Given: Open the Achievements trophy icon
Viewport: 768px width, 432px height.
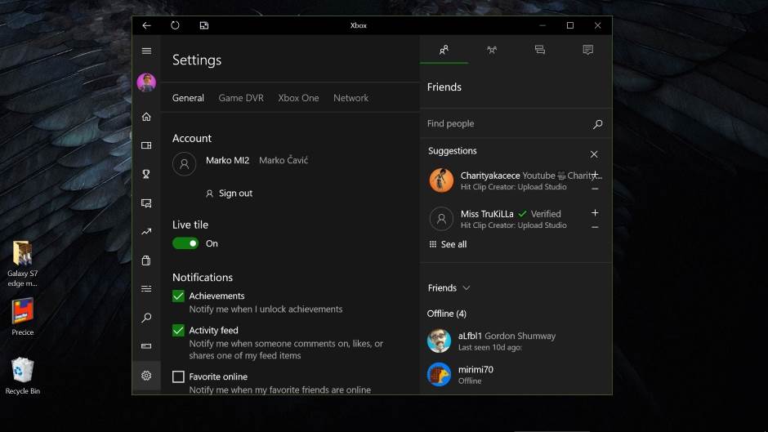Looking at the screenshot, I should (x=146, y=174).
